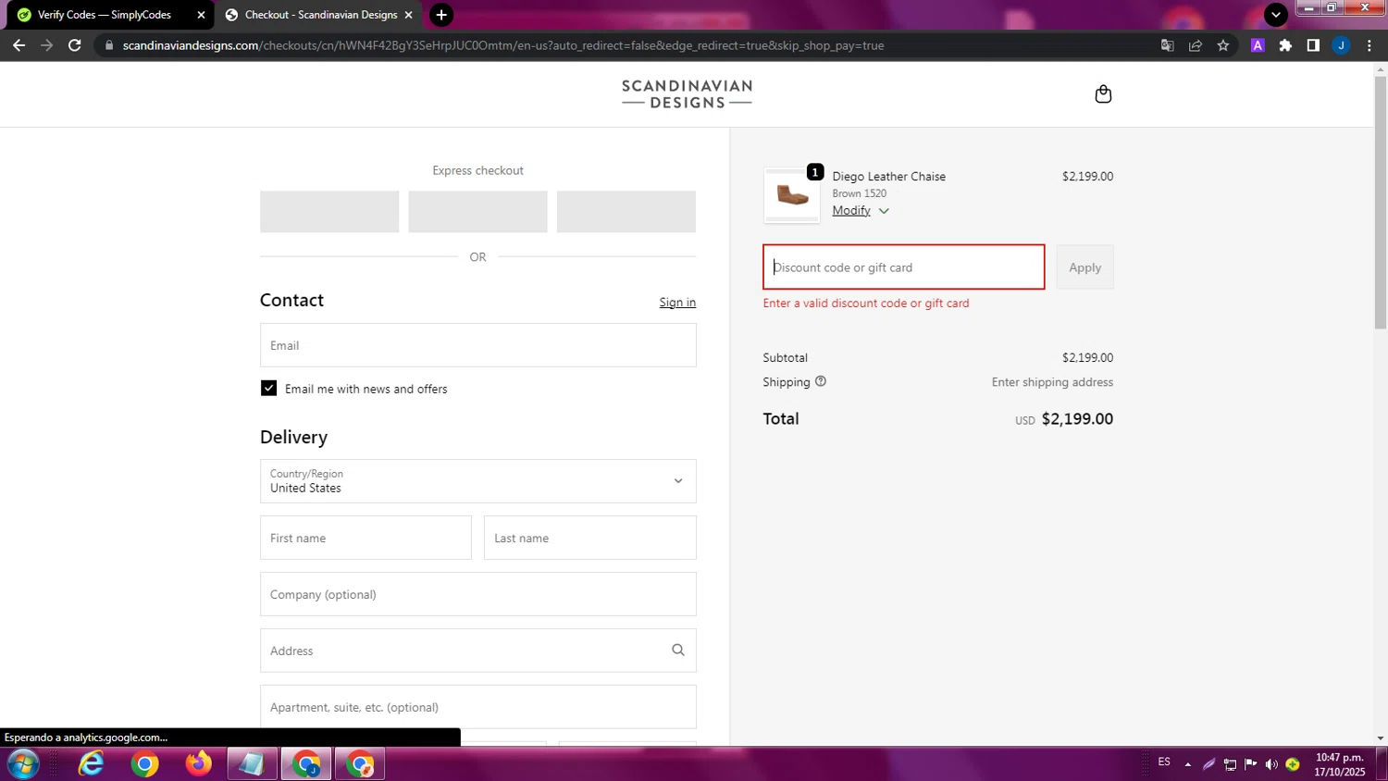Toggle the browser side panel icon
Image resolution: width=1388 pixels, height=781 pixels.
coord(1313,45)
